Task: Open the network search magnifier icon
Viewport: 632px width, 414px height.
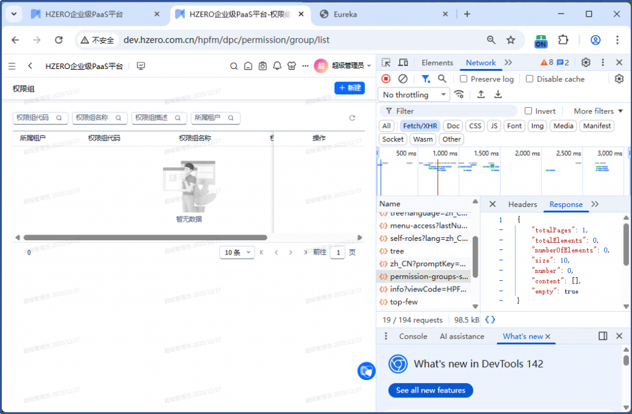Action: [442, 79]
